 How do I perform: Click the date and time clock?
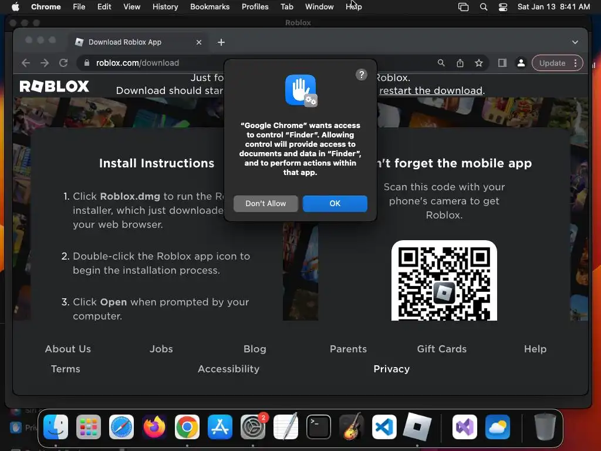(553, 6)
